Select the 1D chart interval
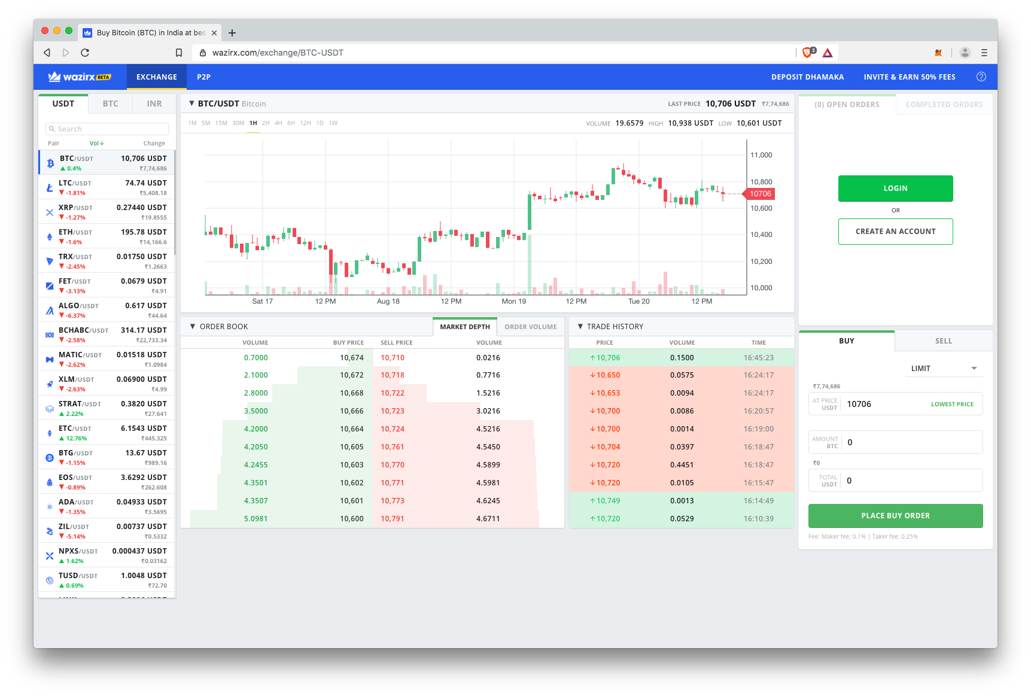Viewport: 1031px width, 696px height. click(x=320, y=123)
